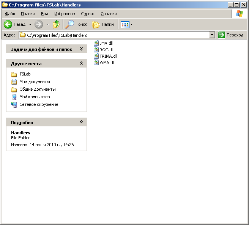The width and height of the screenshot is (249, 225).
Task: Click the ROC.dll file icon
Action: (x=96, y=49)
